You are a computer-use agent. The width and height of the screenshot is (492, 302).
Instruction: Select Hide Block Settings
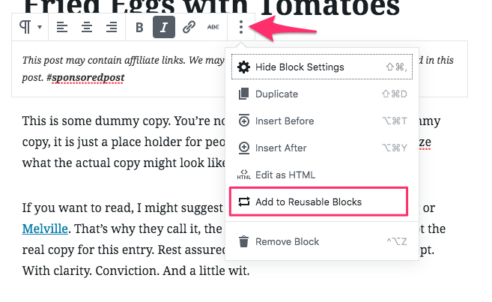point(322,67)
